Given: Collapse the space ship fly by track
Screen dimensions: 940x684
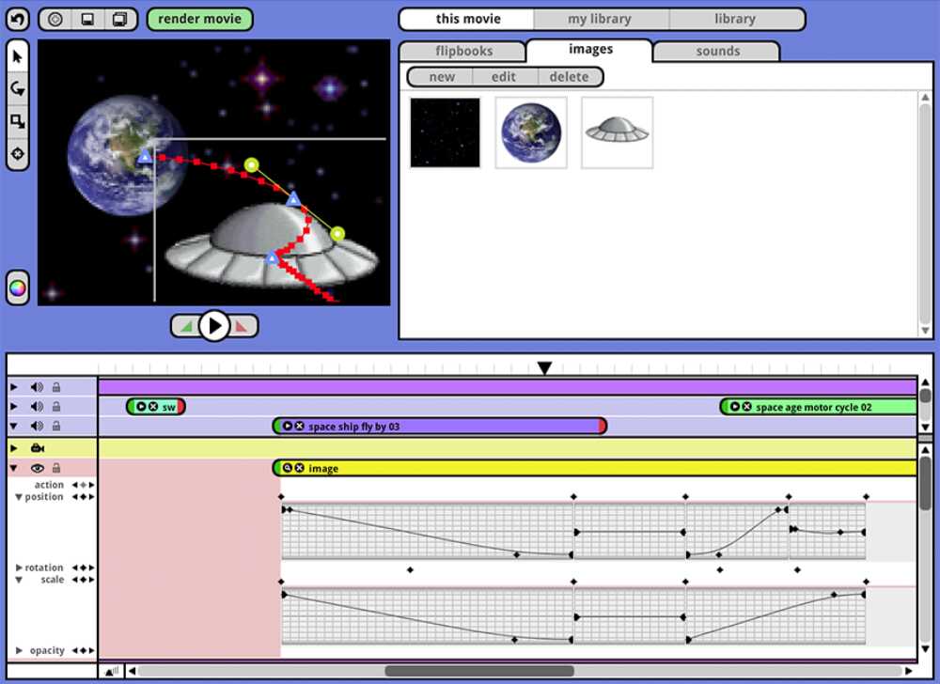Looking at the screenshot, I should pos(14,426).
